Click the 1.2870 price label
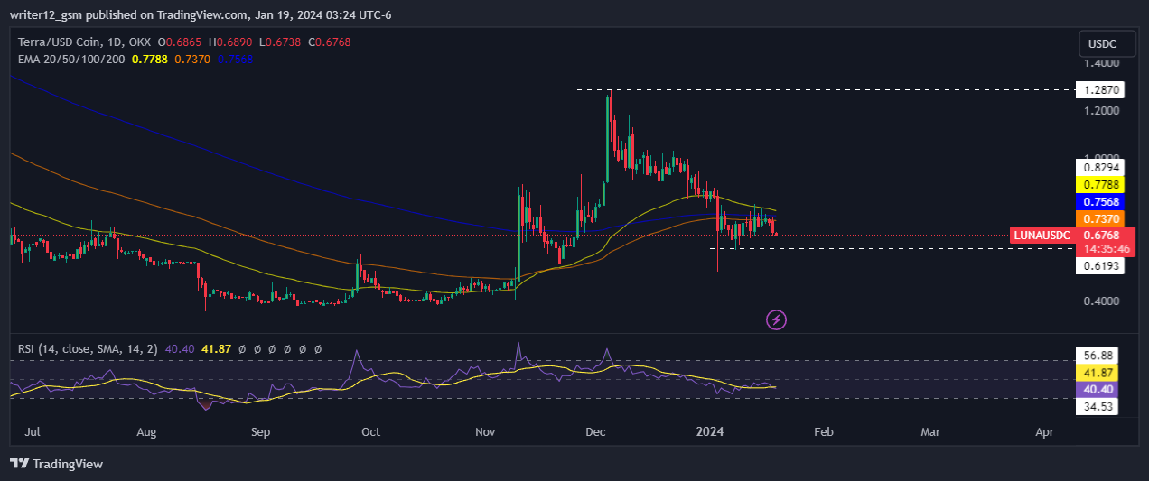The image size is (1149, 481). pos(1098,90)
